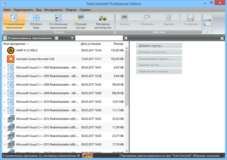Toggle system components icon in status bar

90,156
